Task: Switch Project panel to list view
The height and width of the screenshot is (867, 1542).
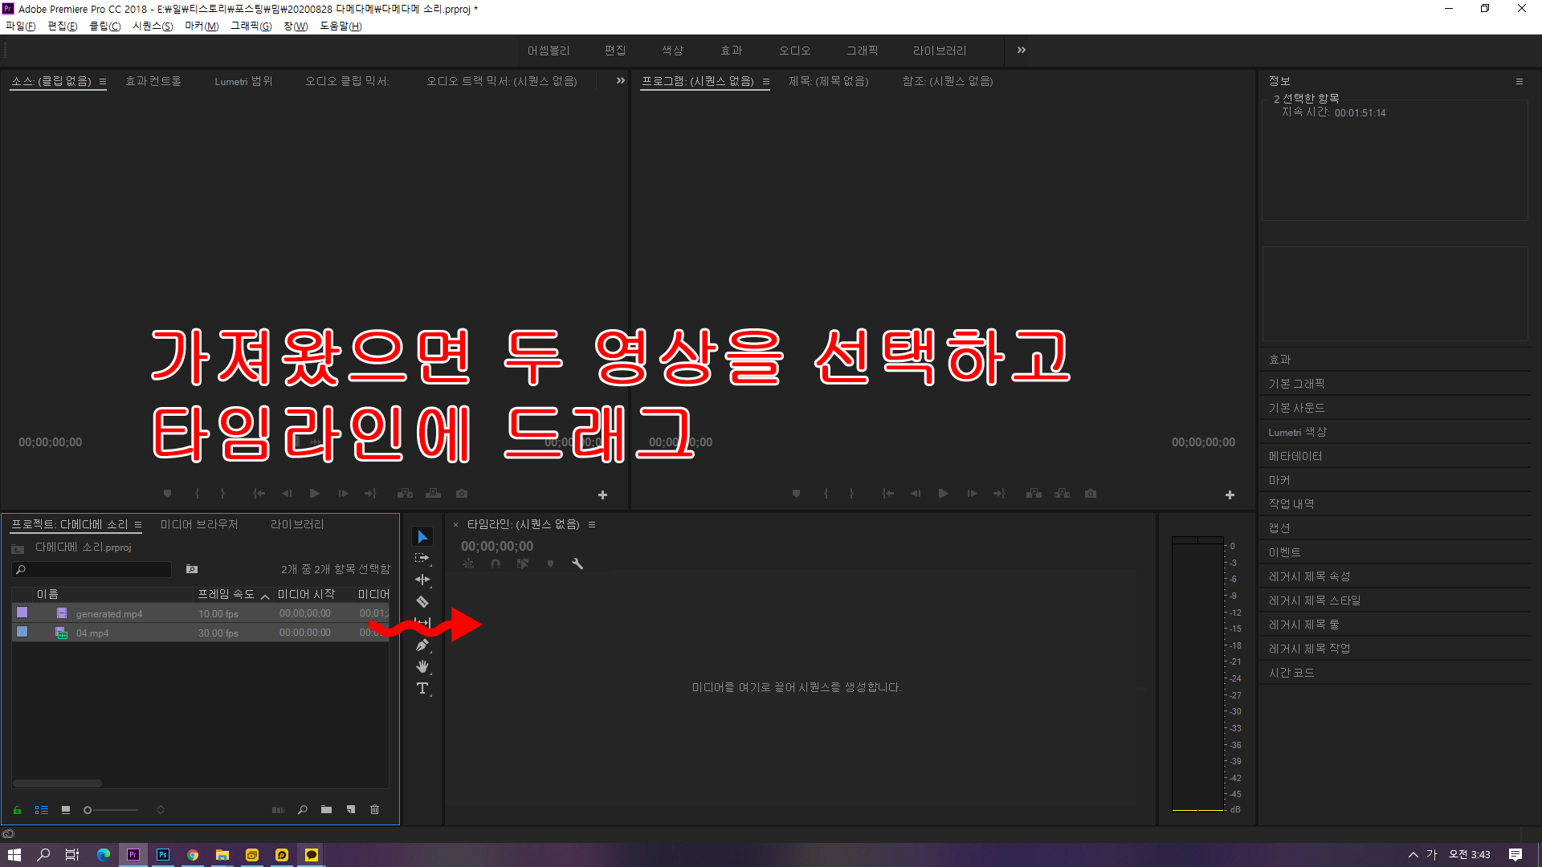Action: [42, 810]
